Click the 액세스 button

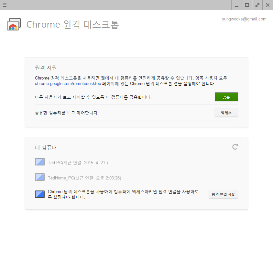click(x=226, y=113)
